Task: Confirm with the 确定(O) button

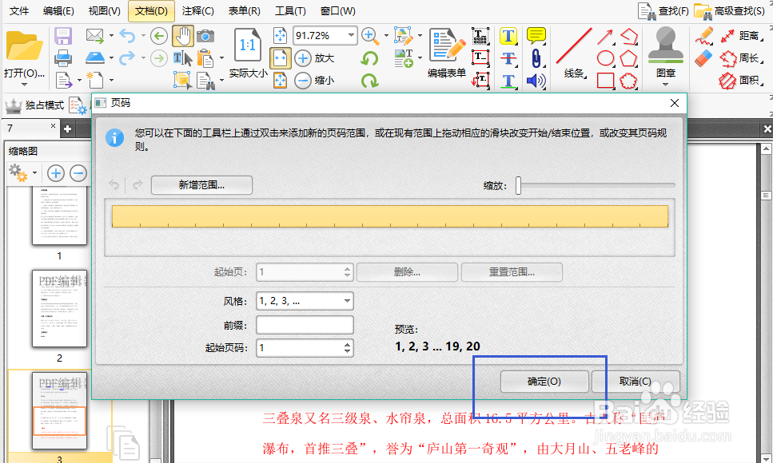Action: pos(545,382)
